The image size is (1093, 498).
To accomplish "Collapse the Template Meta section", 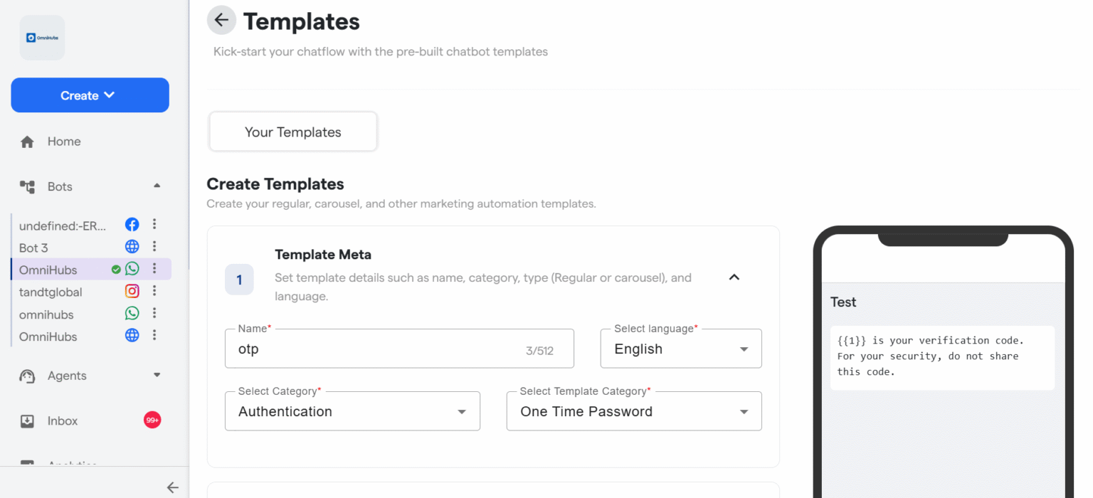I will 734,277.
